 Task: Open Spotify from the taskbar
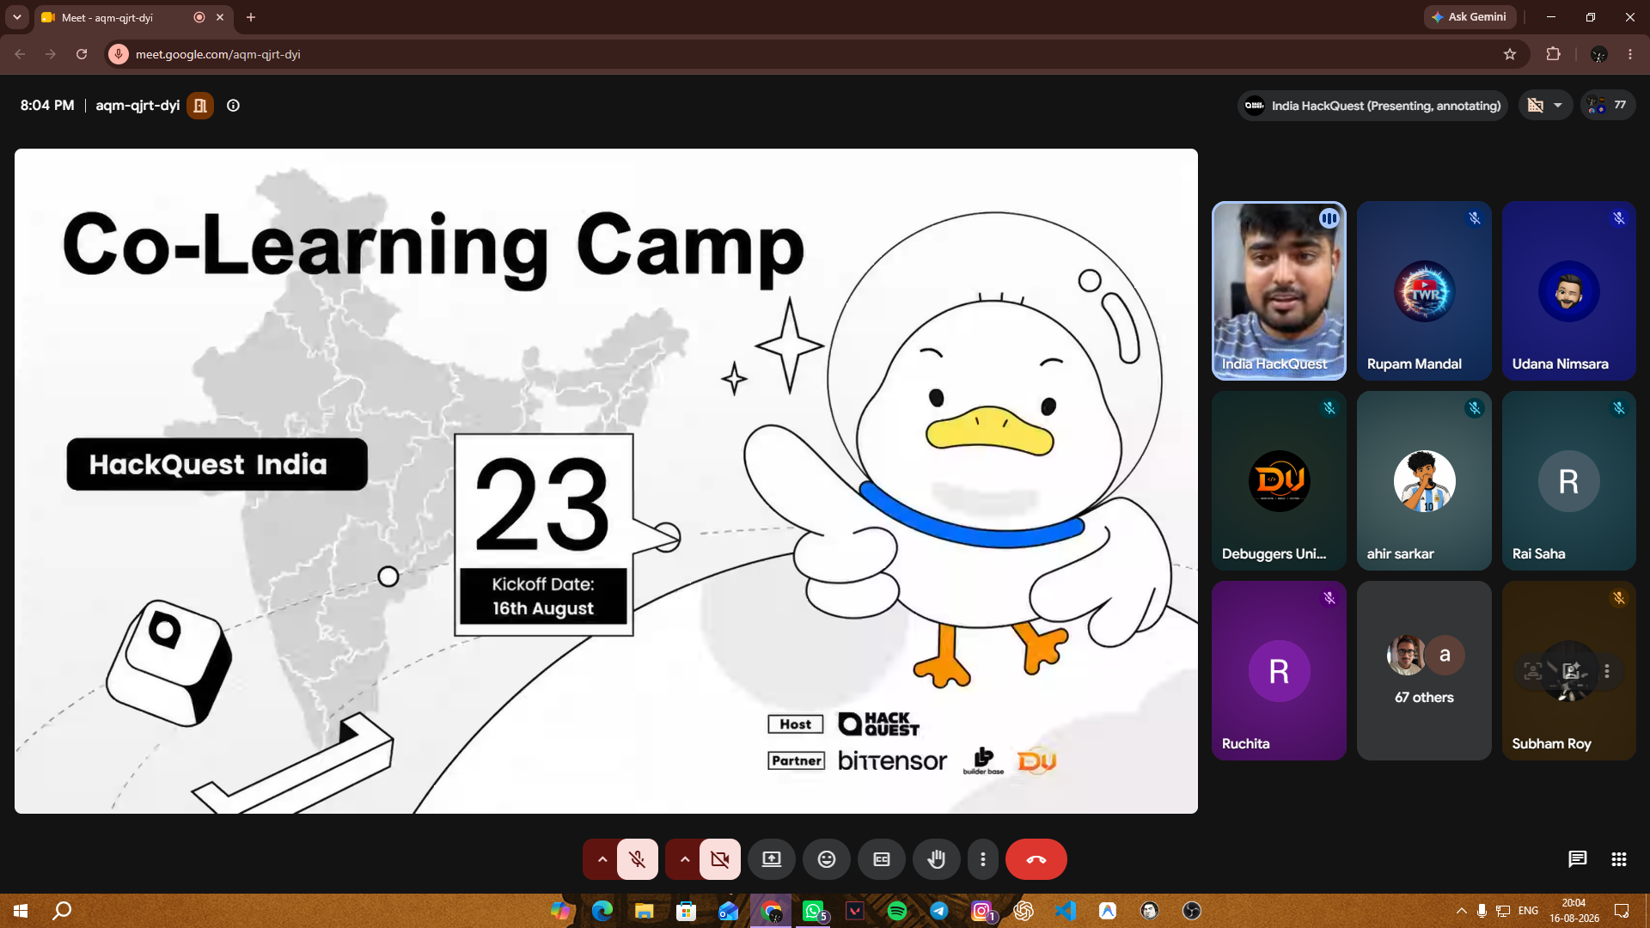tap(897, 911)
